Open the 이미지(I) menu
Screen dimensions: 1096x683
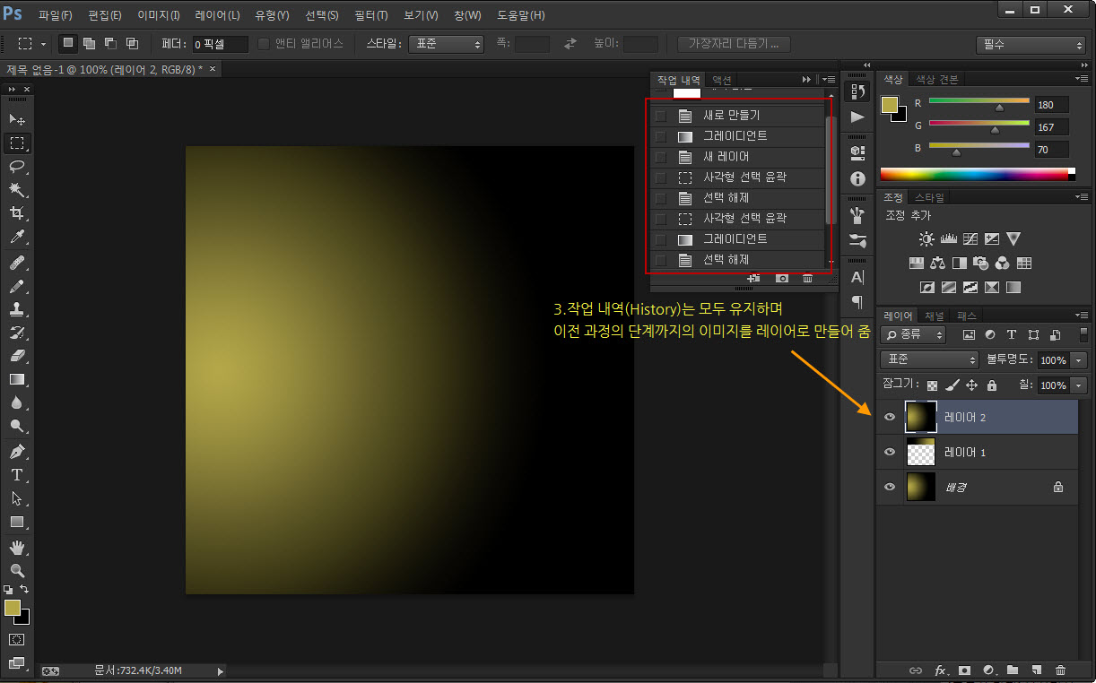tap(159, 16)
